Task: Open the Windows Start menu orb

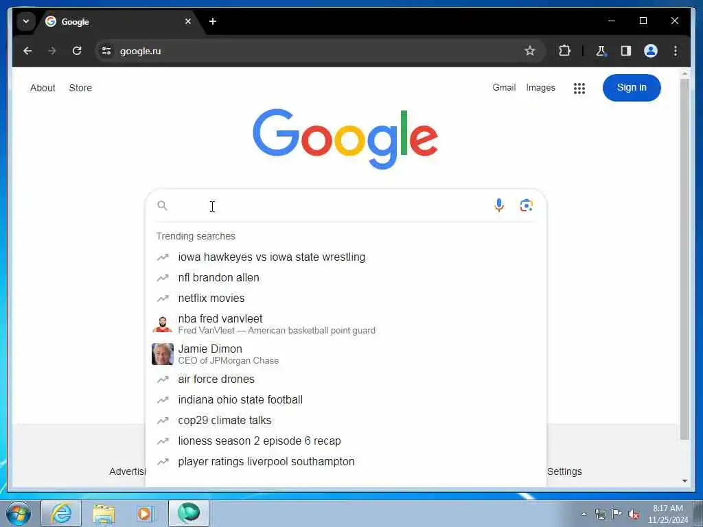Action: click(x=19, y=513)
